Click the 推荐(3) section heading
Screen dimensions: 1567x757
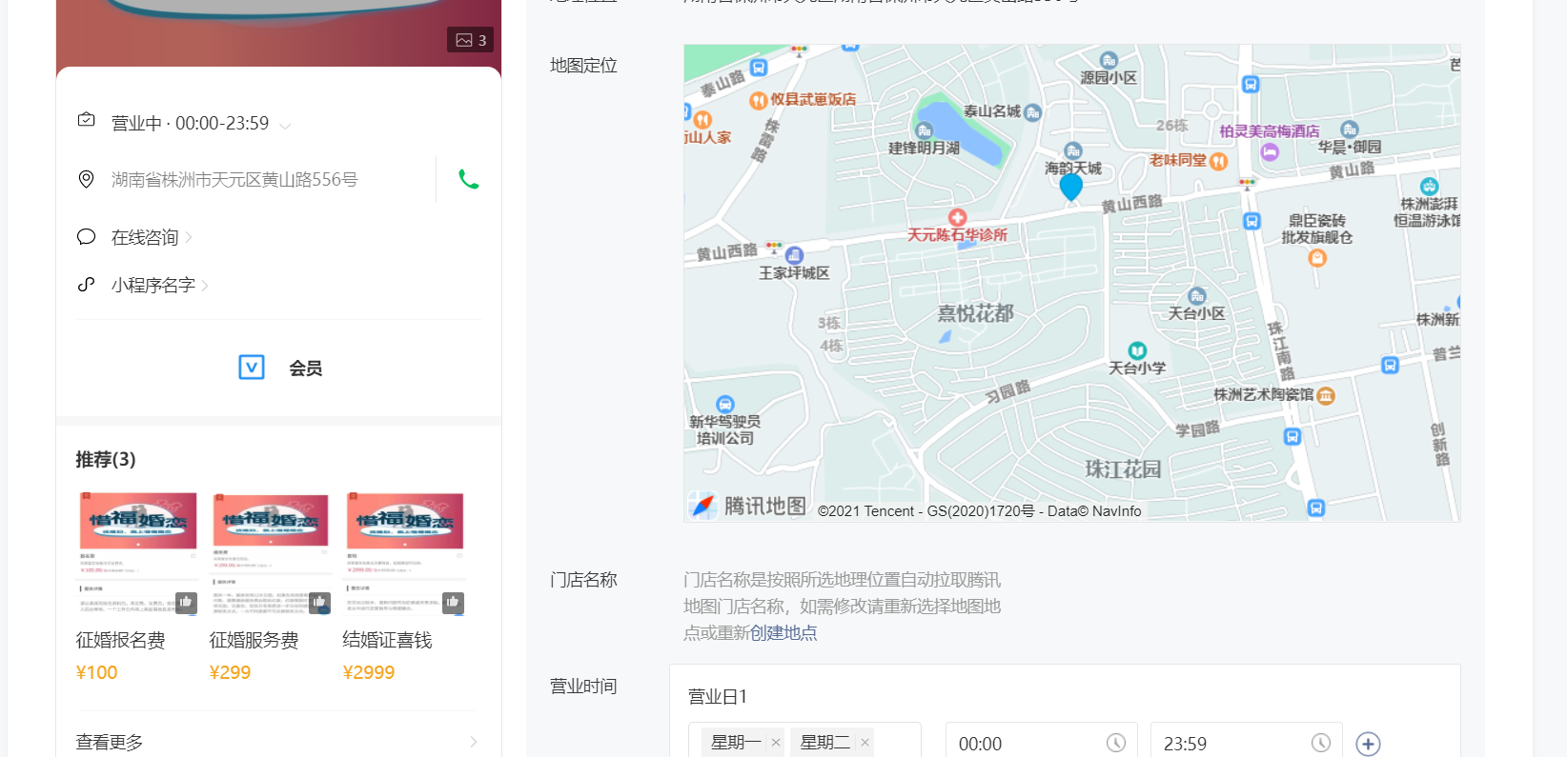point(106,460)
